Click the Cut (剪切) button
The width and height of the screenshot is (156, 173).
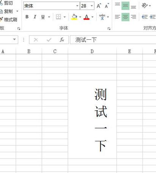(6, 3)
